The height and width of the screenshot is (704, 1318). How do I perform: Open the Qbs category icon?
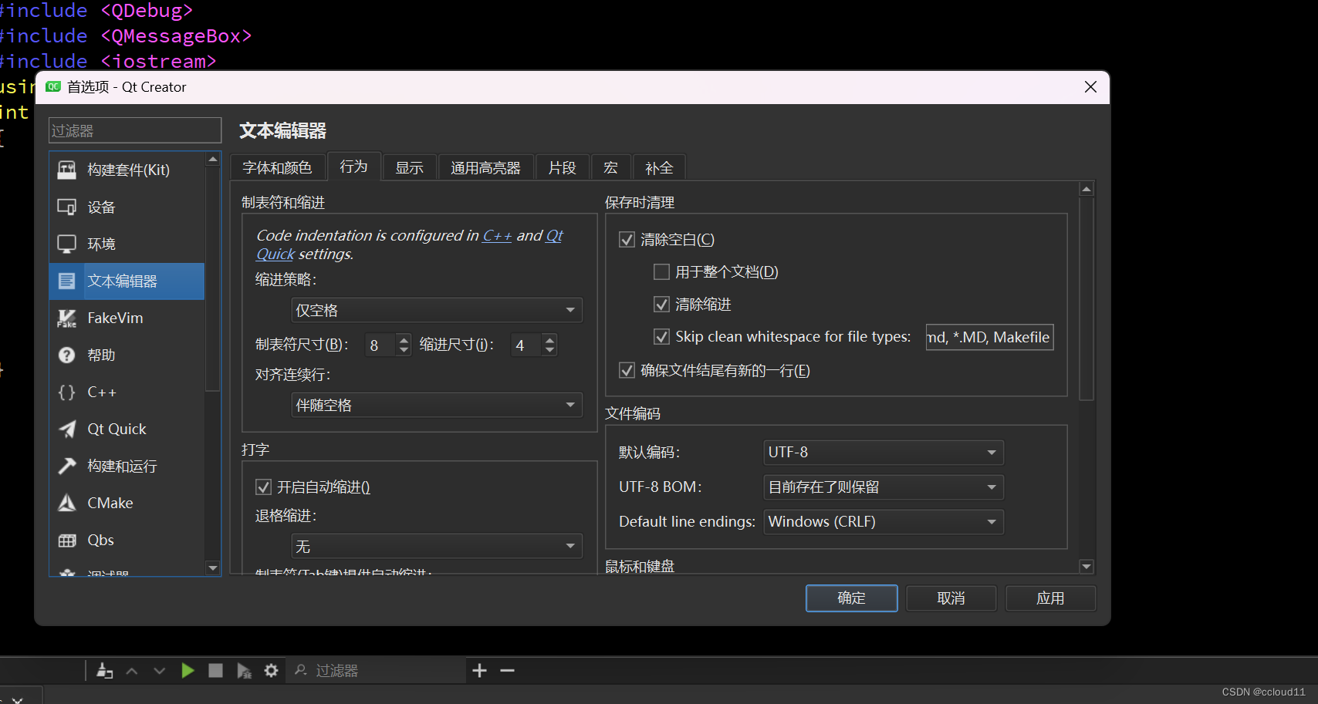point(67,540)
